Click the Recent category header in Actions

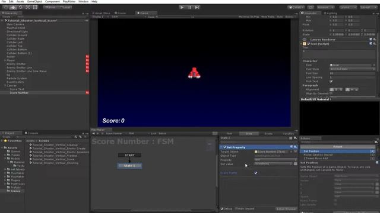pyautogui.click(x=337, y=147)
